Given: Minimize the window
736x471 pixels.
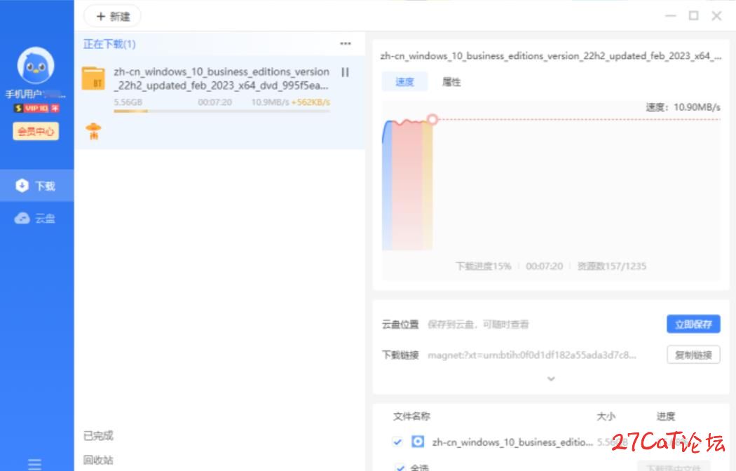Looking at the screenshot, I should 671,16.
